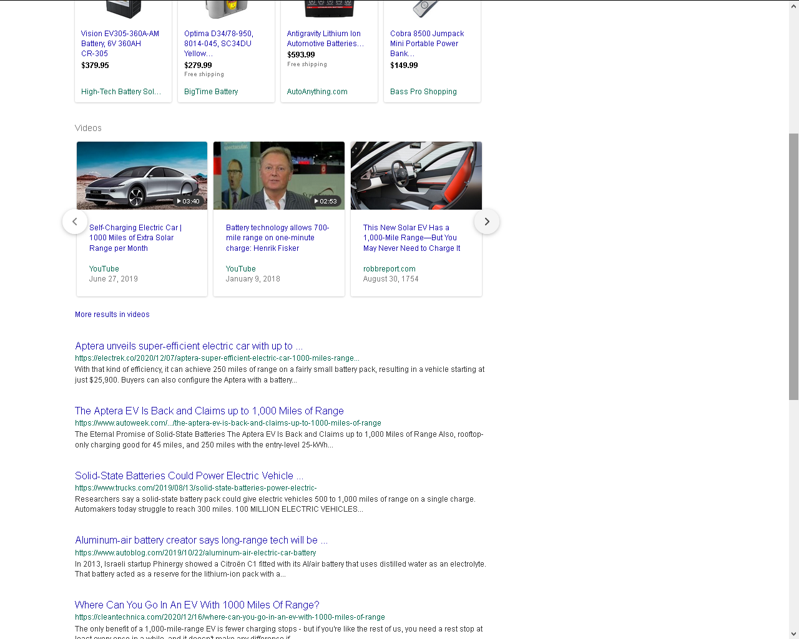Screen dimensions: 799x639
Task: Open Solid-State Batteries Could Power result
Action: coord(189,476)
